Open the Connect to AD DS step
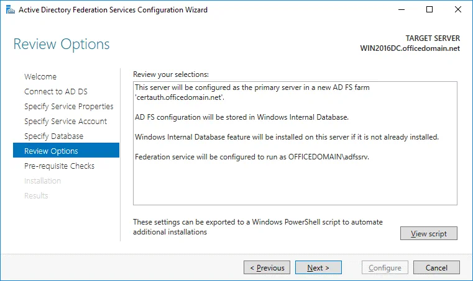Image resolution: width=473 pixels, height=281 pixels. 52,91
